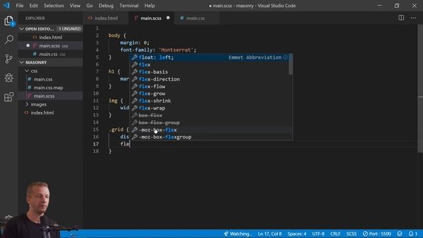423x238 pixels.
Task: Choose the deprecated 'box-flex' suggestion
Action: (209, 115)
